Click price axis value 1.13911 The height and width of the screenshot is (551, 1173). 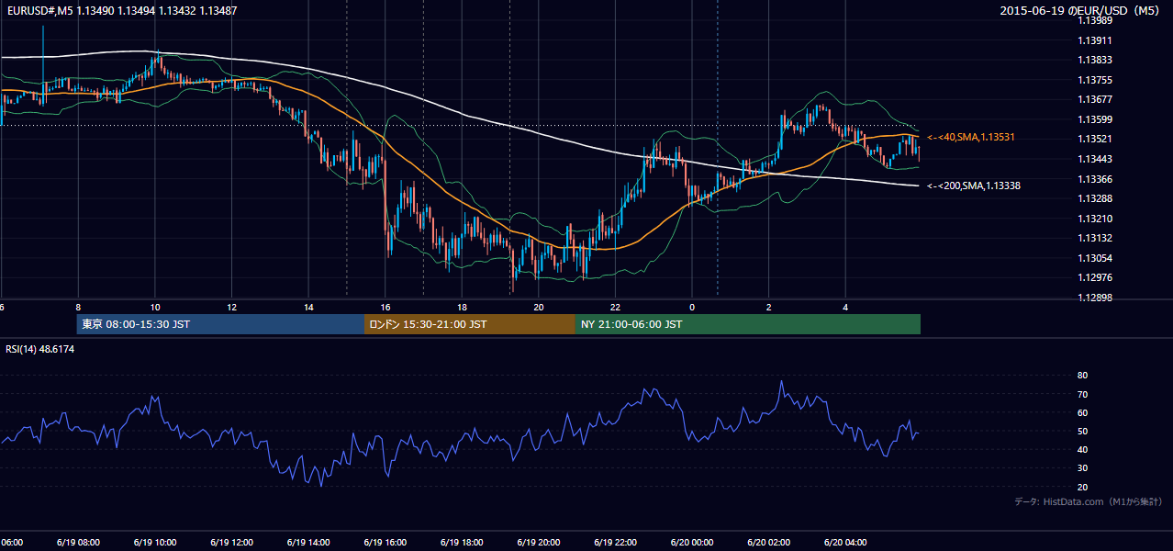pyautogui.click(x=1094, y=40)
